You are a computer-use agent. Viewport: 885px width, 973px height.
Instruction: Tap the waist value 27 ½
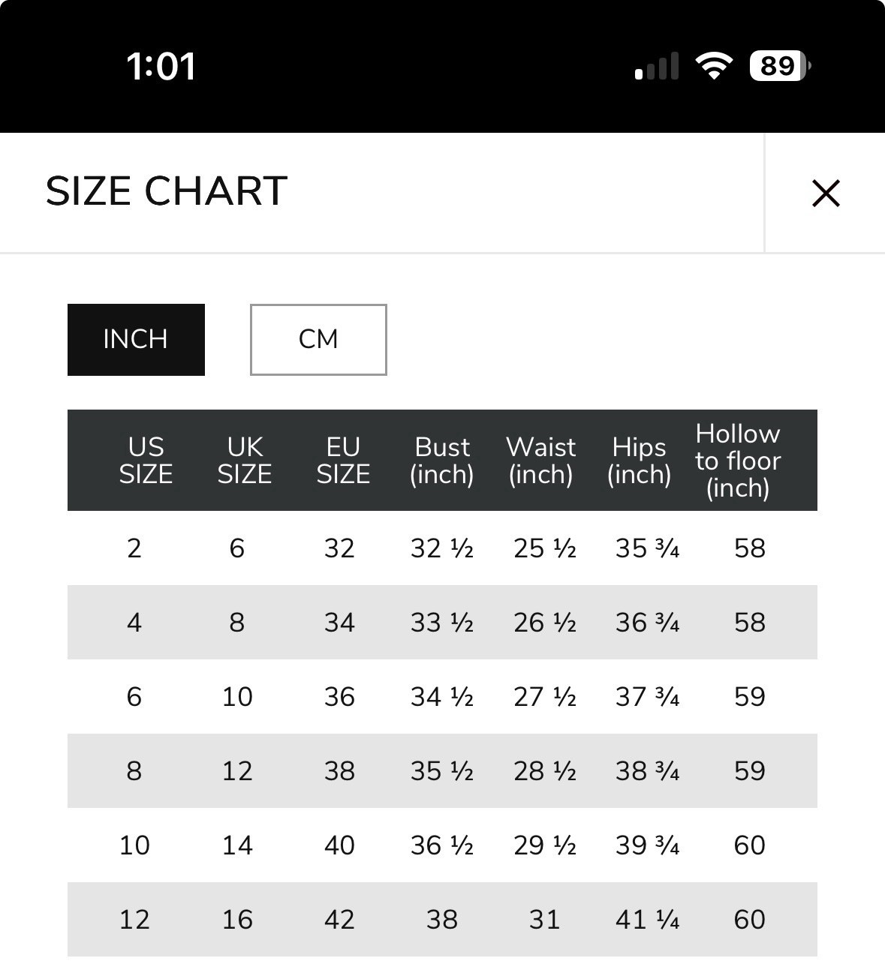(x=545, y=697)
